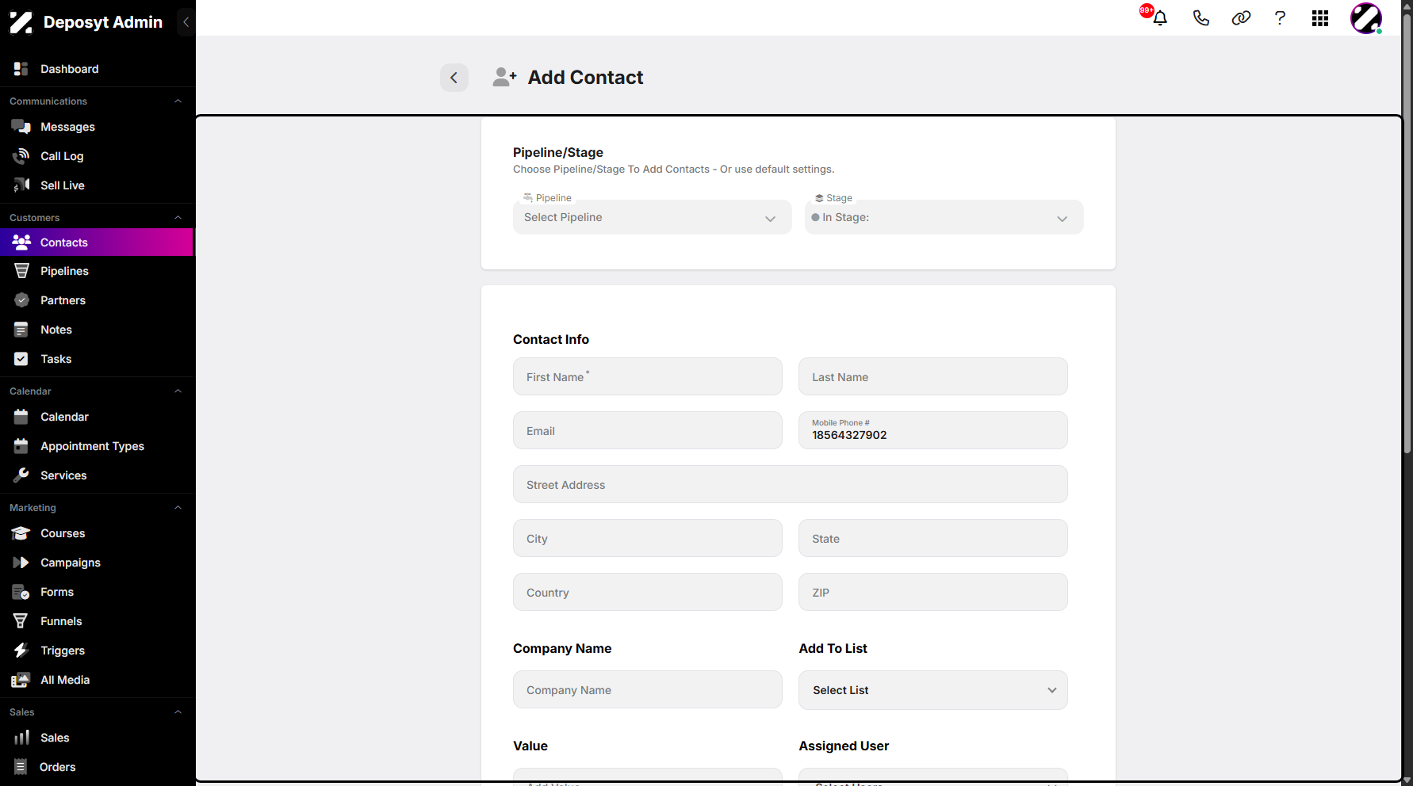Open the notifications bell icon

[1160, 18]
